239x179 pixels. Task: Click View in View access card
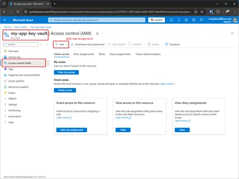(123, 130)
